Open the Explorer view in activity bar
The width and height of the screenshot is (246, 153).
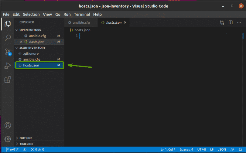coord(8,24)
